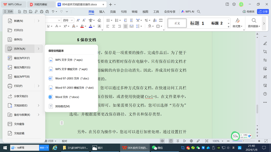
Task: Switch to the 页面 ribbon tab
Action: 113,12
